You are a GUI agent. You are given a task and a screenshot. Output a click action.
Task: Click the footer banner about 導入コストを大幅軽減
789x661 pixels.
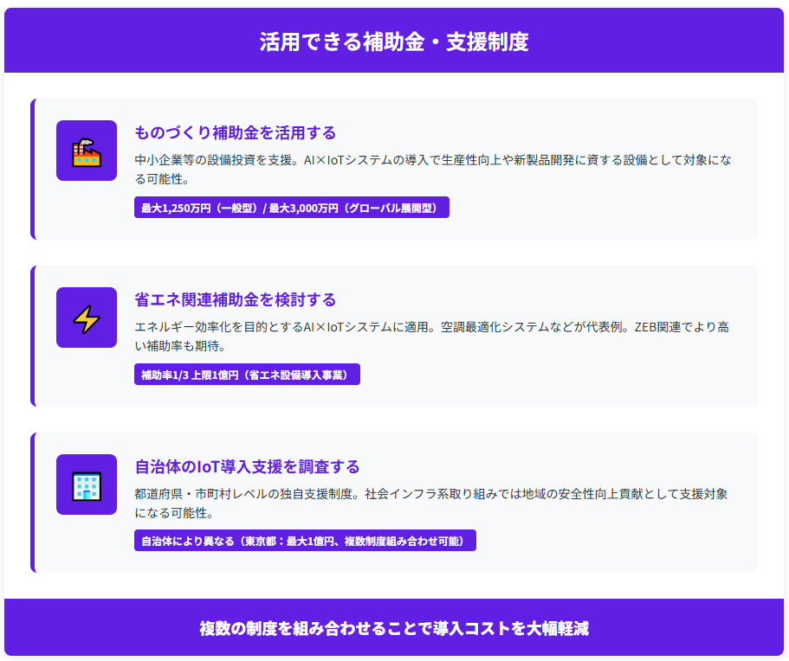(x=394, y=628)
